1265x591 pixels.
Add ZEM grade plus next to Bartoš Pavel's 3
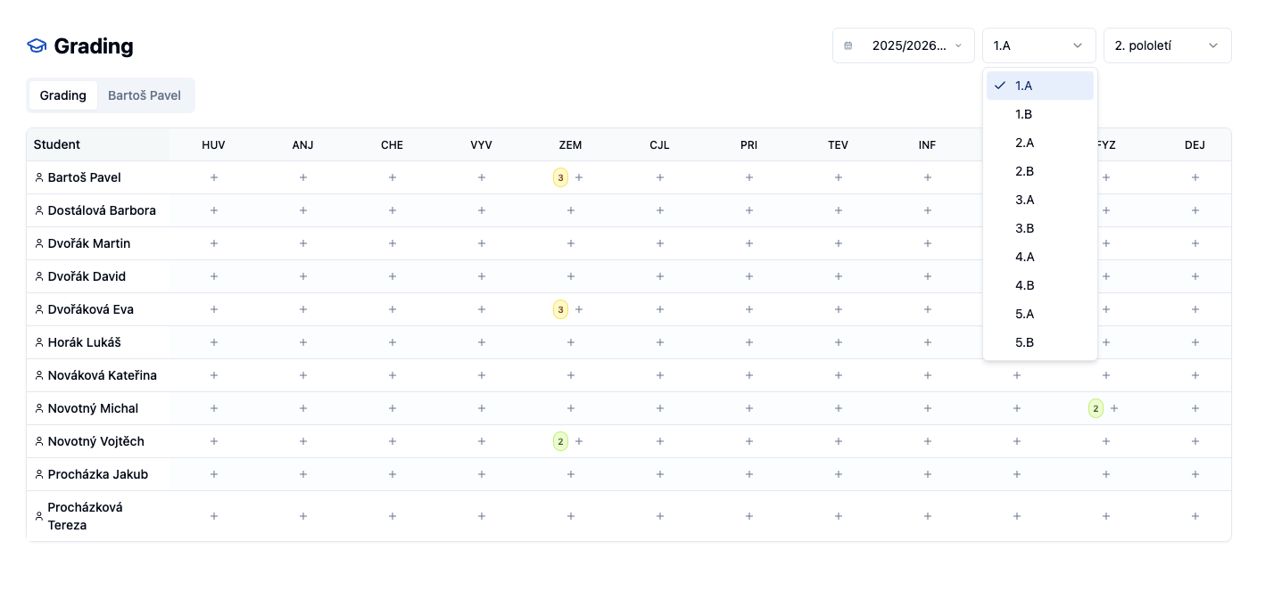coord(579,177)
